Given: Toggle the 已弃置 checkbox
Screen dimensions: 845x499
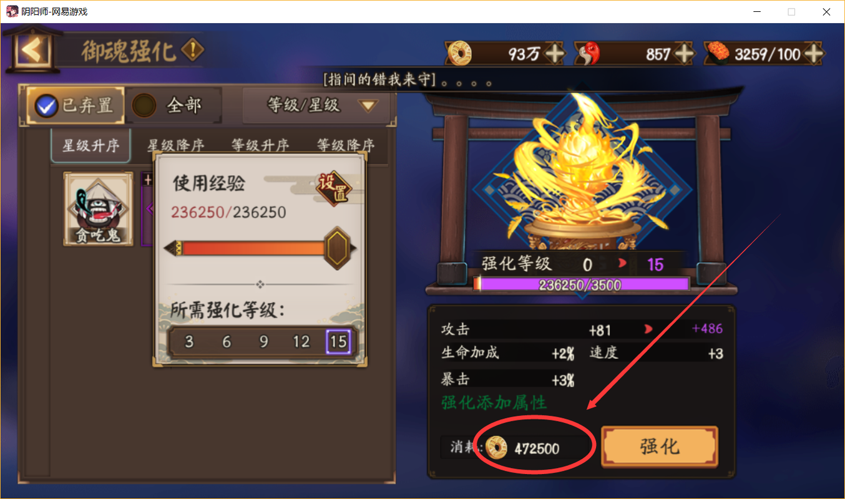Looking at the screenshot, I should (46, 106).
